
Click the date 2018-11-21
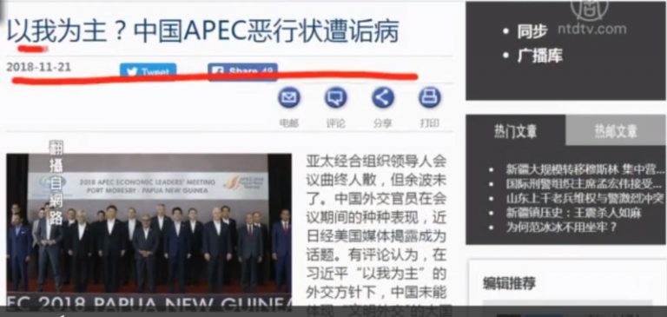(x=39, y=67)
